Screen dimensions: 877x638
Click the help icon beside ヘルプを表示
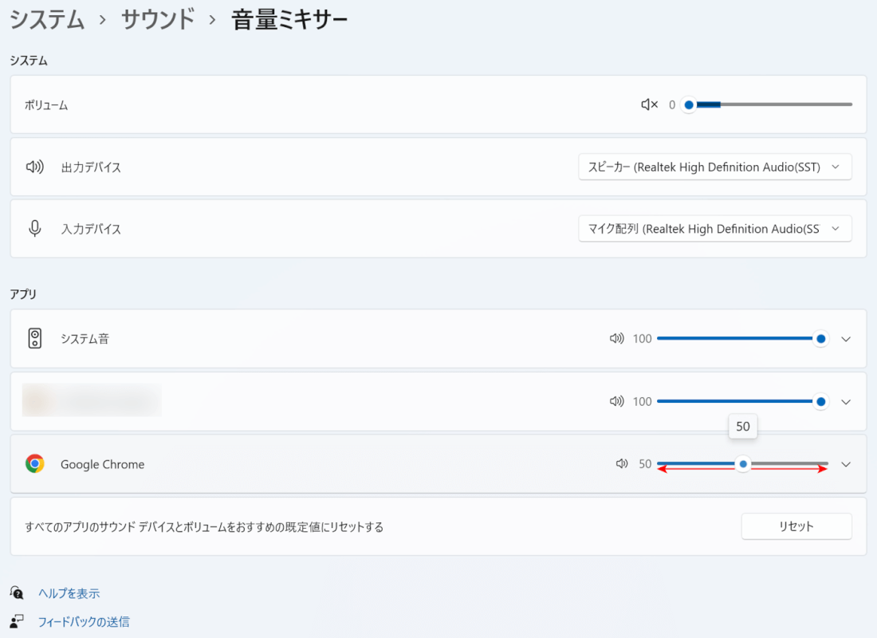pyautogui.click(x=17, y=593)
